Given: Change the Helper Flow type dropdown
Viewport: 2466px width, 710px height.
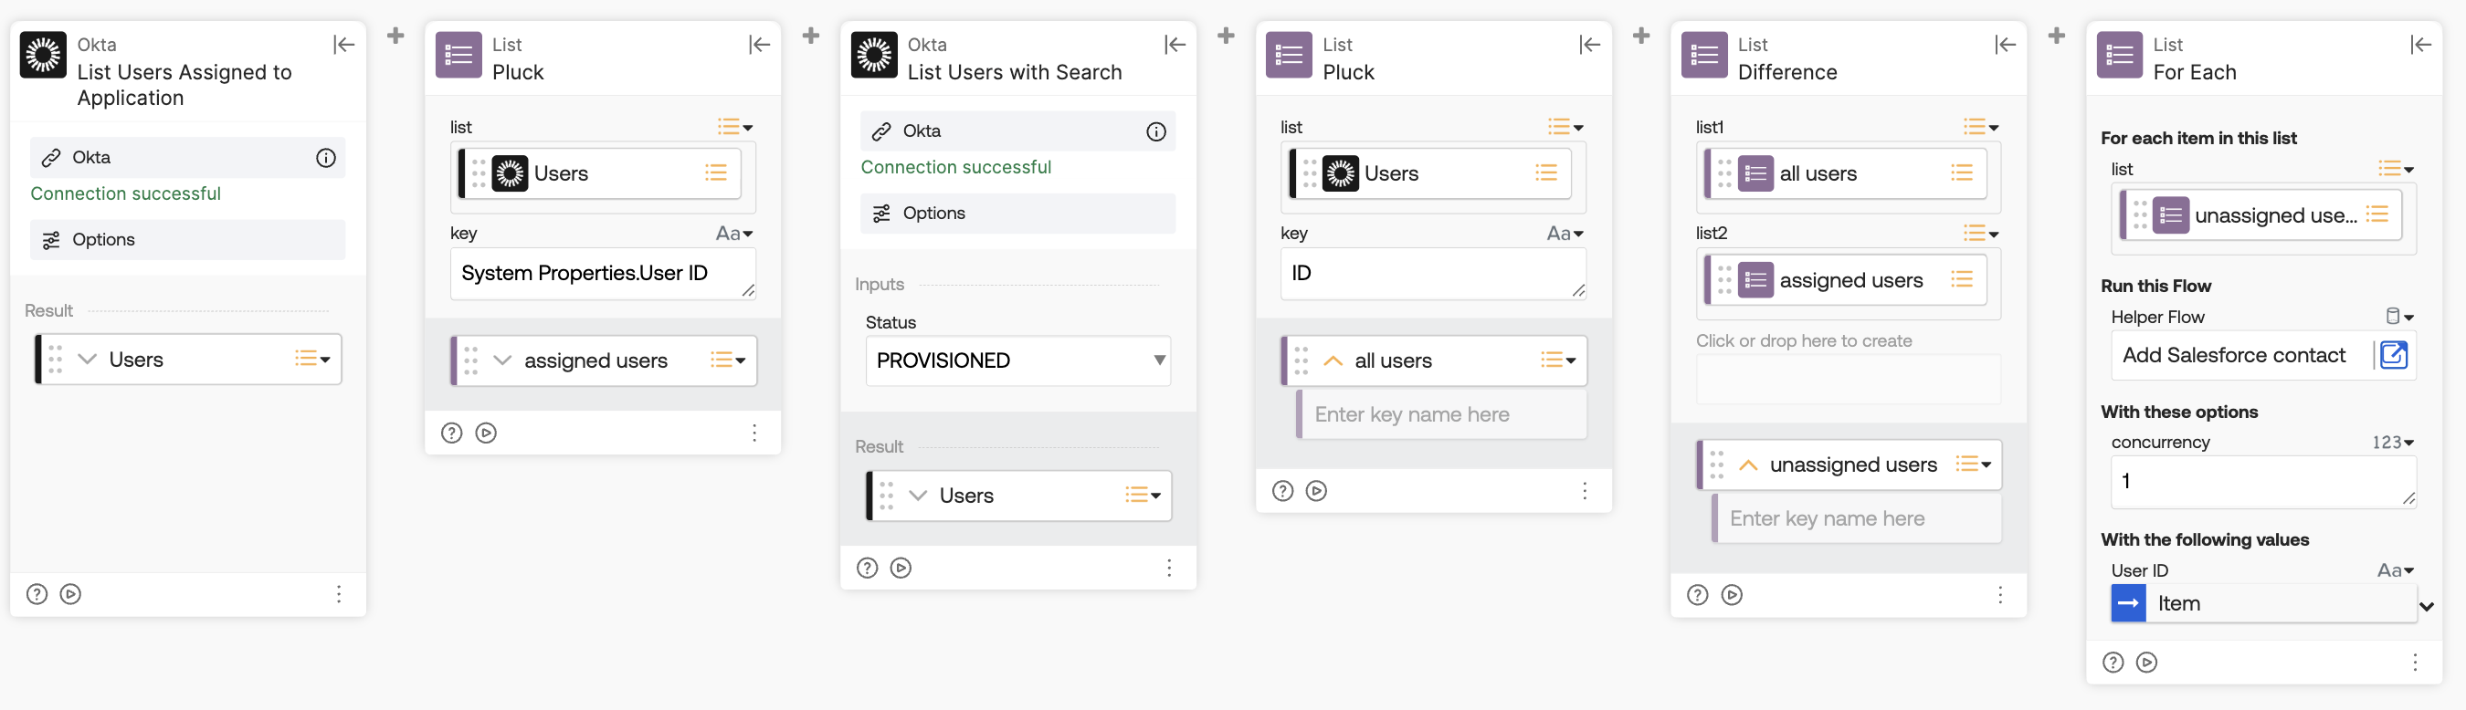Looking at the screenshot, I should (x=2399, y=317).
